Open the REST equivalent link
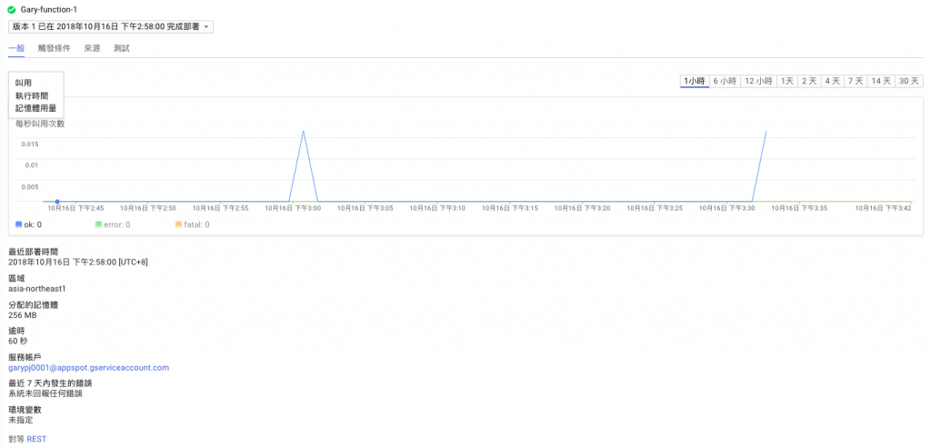The width and height of the screenshot is (931, 448). coord(36,439)
